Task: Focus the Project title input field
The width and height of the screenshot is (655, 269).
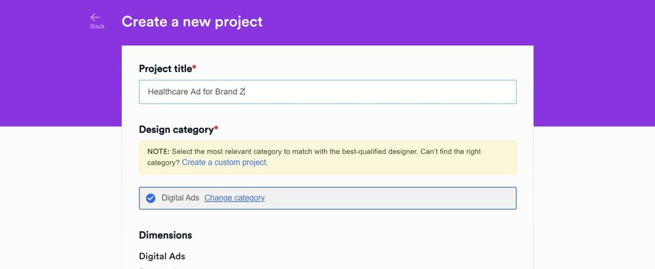Action: [327, 92]
